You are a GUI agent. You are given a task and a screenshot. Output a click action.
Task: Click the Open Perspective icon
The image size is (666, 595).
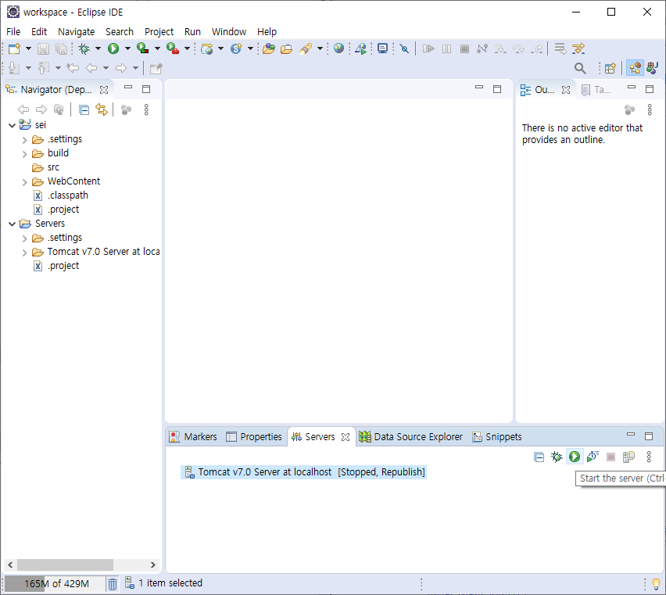(x=610, y=68)
